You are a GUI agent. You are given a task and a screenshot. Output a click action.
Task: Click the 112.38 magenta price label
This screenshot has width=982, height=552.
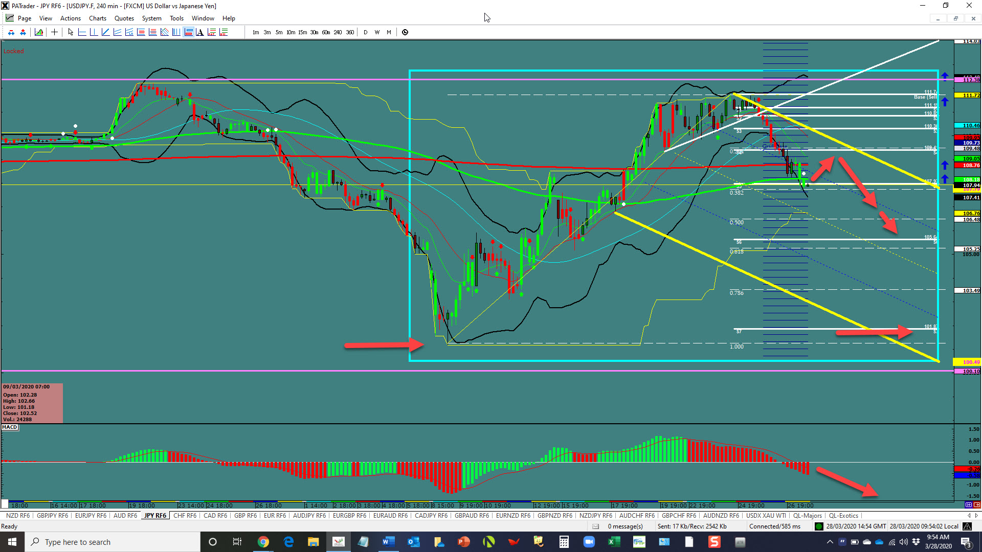point(968,80)
